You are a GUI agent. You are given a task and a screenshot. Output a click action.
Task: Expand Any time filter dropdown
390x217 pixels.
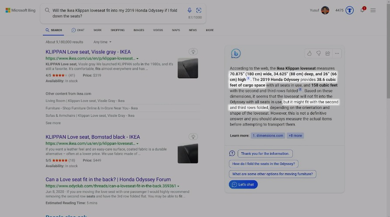tap(102, 42)
